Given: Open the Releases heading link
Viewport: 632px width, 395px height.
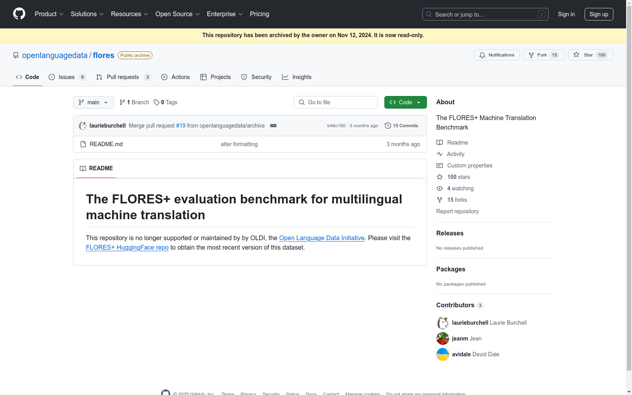Looking at the screenshot, I should pyautogui.click(x=450, y=233).
